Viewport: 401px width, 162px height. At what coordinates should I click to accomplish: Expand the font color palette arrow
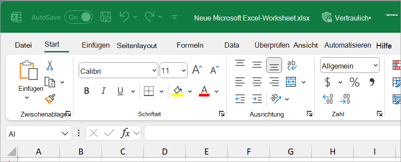(x=216, y=91)
